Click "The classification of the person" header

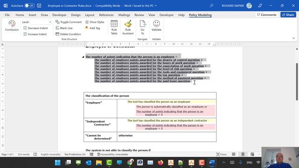tap(107, 96)
